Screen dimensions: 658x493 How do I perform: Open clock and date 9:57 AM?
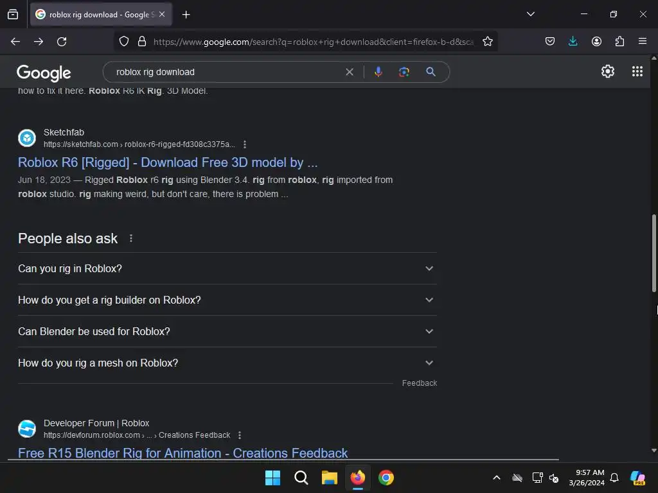[x=586, y=478]
